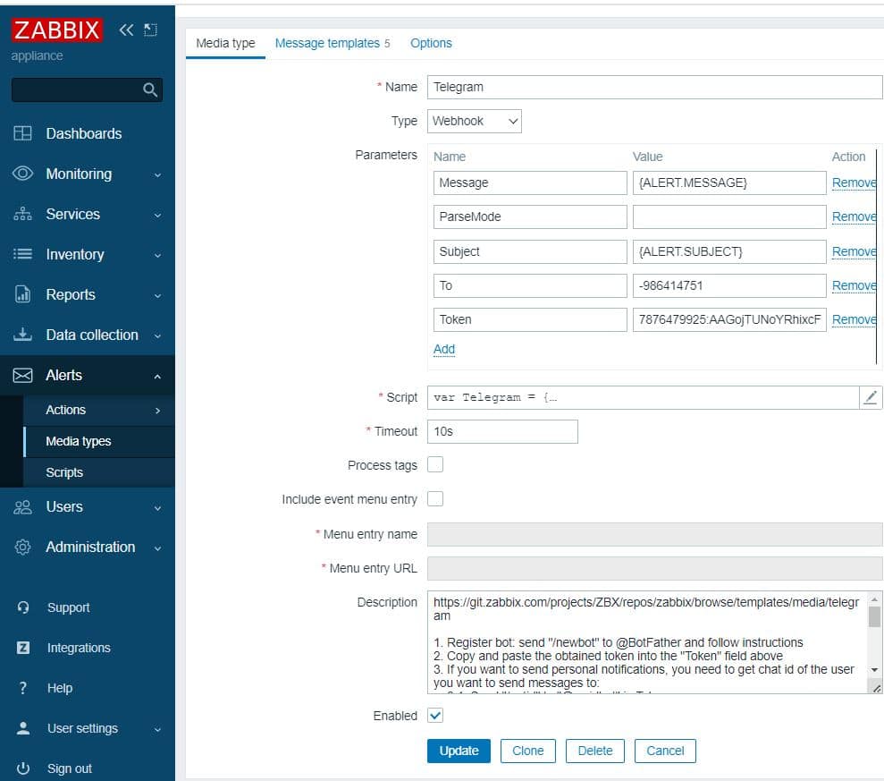Screen dimensions: 884x781
Task: Expand the Actions submenu arrow
Action: 158,411
